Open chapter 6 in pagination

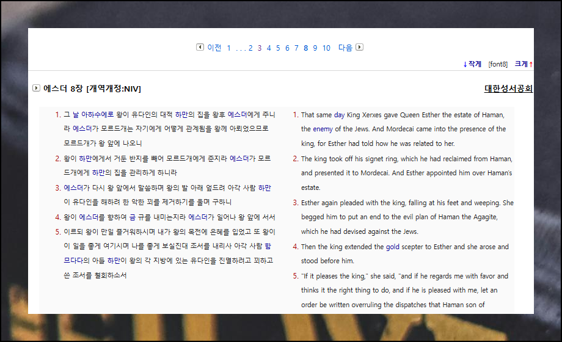(x=287, y=48)
